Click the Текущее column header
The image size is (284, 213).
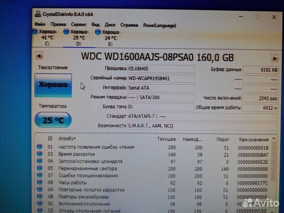point(166,139)
